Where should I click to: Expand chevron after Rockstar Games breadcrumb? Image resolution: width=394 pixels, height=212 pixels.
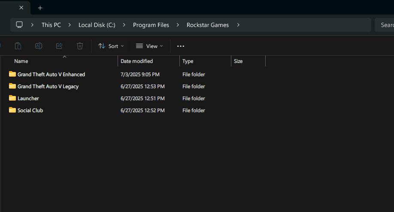pyautogui.click(x=238, y=25)
